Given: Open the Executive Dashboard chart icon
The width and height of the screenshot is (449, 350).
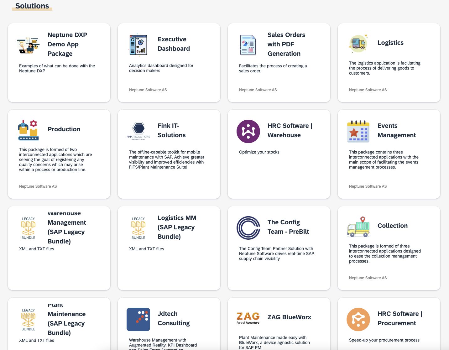Looking at the screenshot, I should click(138, 45).
